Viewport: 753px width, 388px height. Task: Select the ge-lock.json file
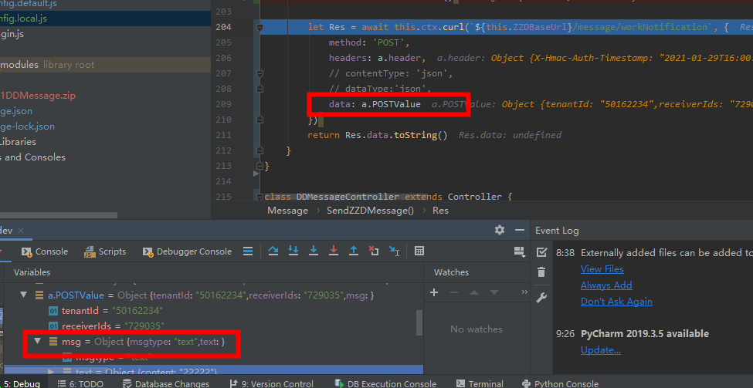coord(27,127)
